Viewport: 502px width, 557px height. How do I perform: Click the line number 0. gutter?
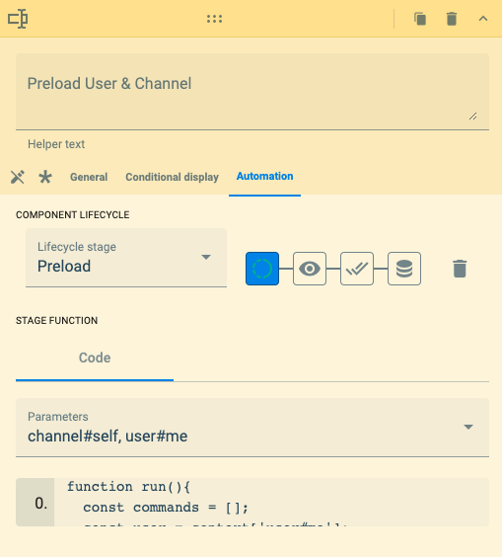tap(36, 502)
